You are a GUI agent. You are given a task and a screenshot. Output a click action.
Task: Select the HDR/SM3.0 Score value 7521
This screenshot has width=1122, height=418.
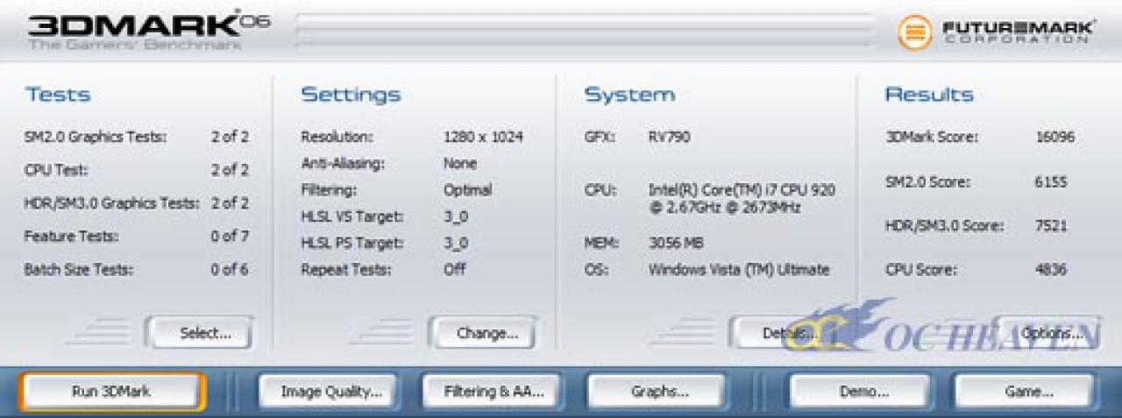[1051, 226]
